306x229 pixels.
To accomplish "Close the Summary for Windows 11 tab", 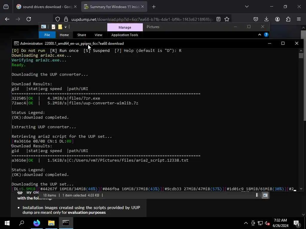I will point(143,7).
